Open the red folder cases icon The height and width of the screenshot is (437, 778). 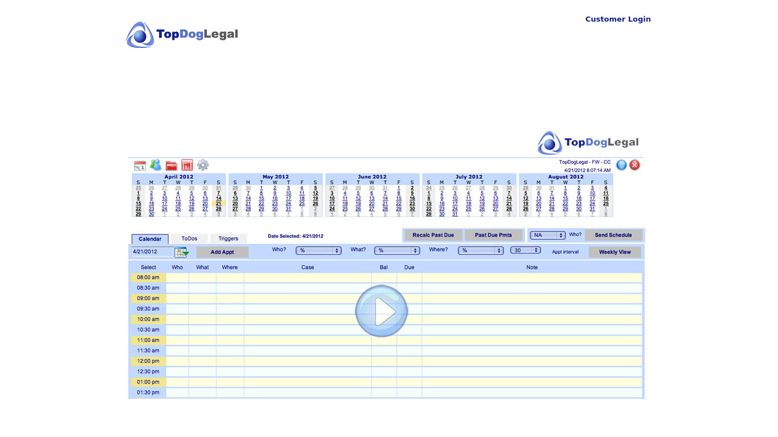point(171,166)
